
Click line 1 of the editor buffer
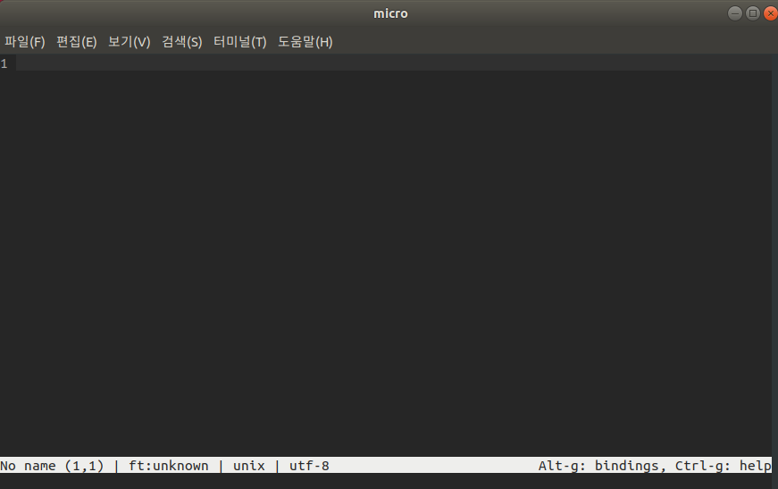coord(394,63)
